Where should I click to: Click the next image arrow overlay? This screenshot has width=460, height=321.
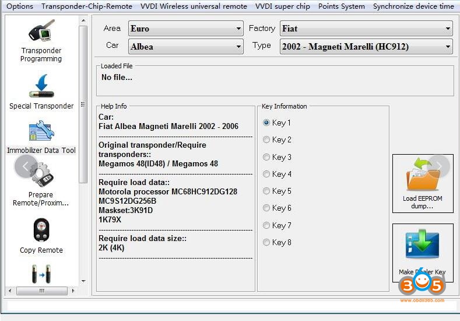[439, 166]
